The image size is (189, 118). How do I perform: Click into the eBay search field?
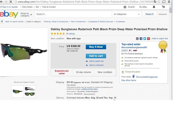(73, 14)
